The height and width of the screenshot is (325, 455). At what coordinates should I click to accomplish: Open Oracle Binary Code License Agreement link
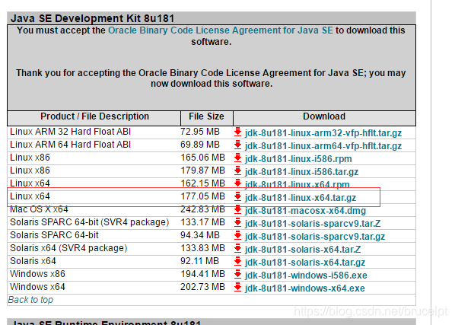pyautogui.click(x=221, y=30)
